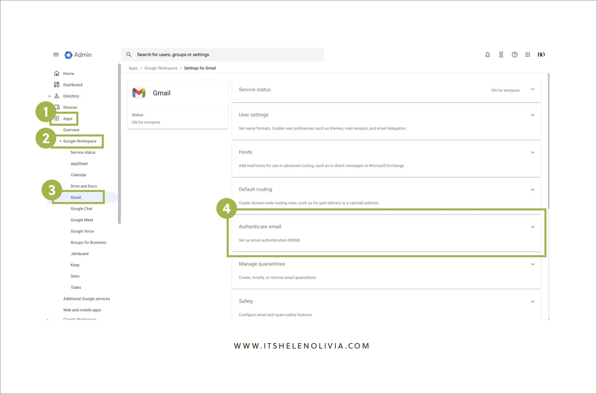The image size is (597, 394).
Task: Select Gmail in the sidebar
Action: tap(76, 197)
